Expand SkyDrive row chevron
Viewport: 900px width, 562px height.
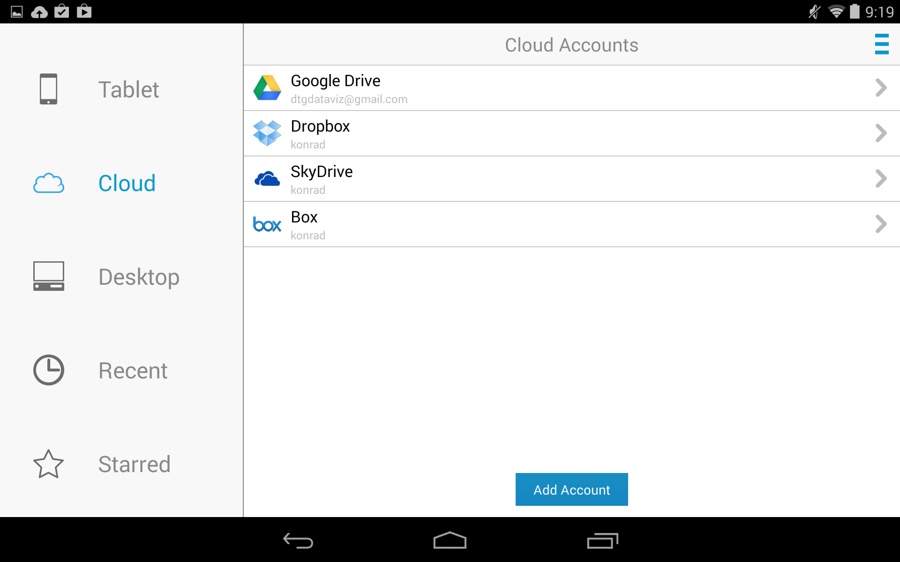point(881,178)
